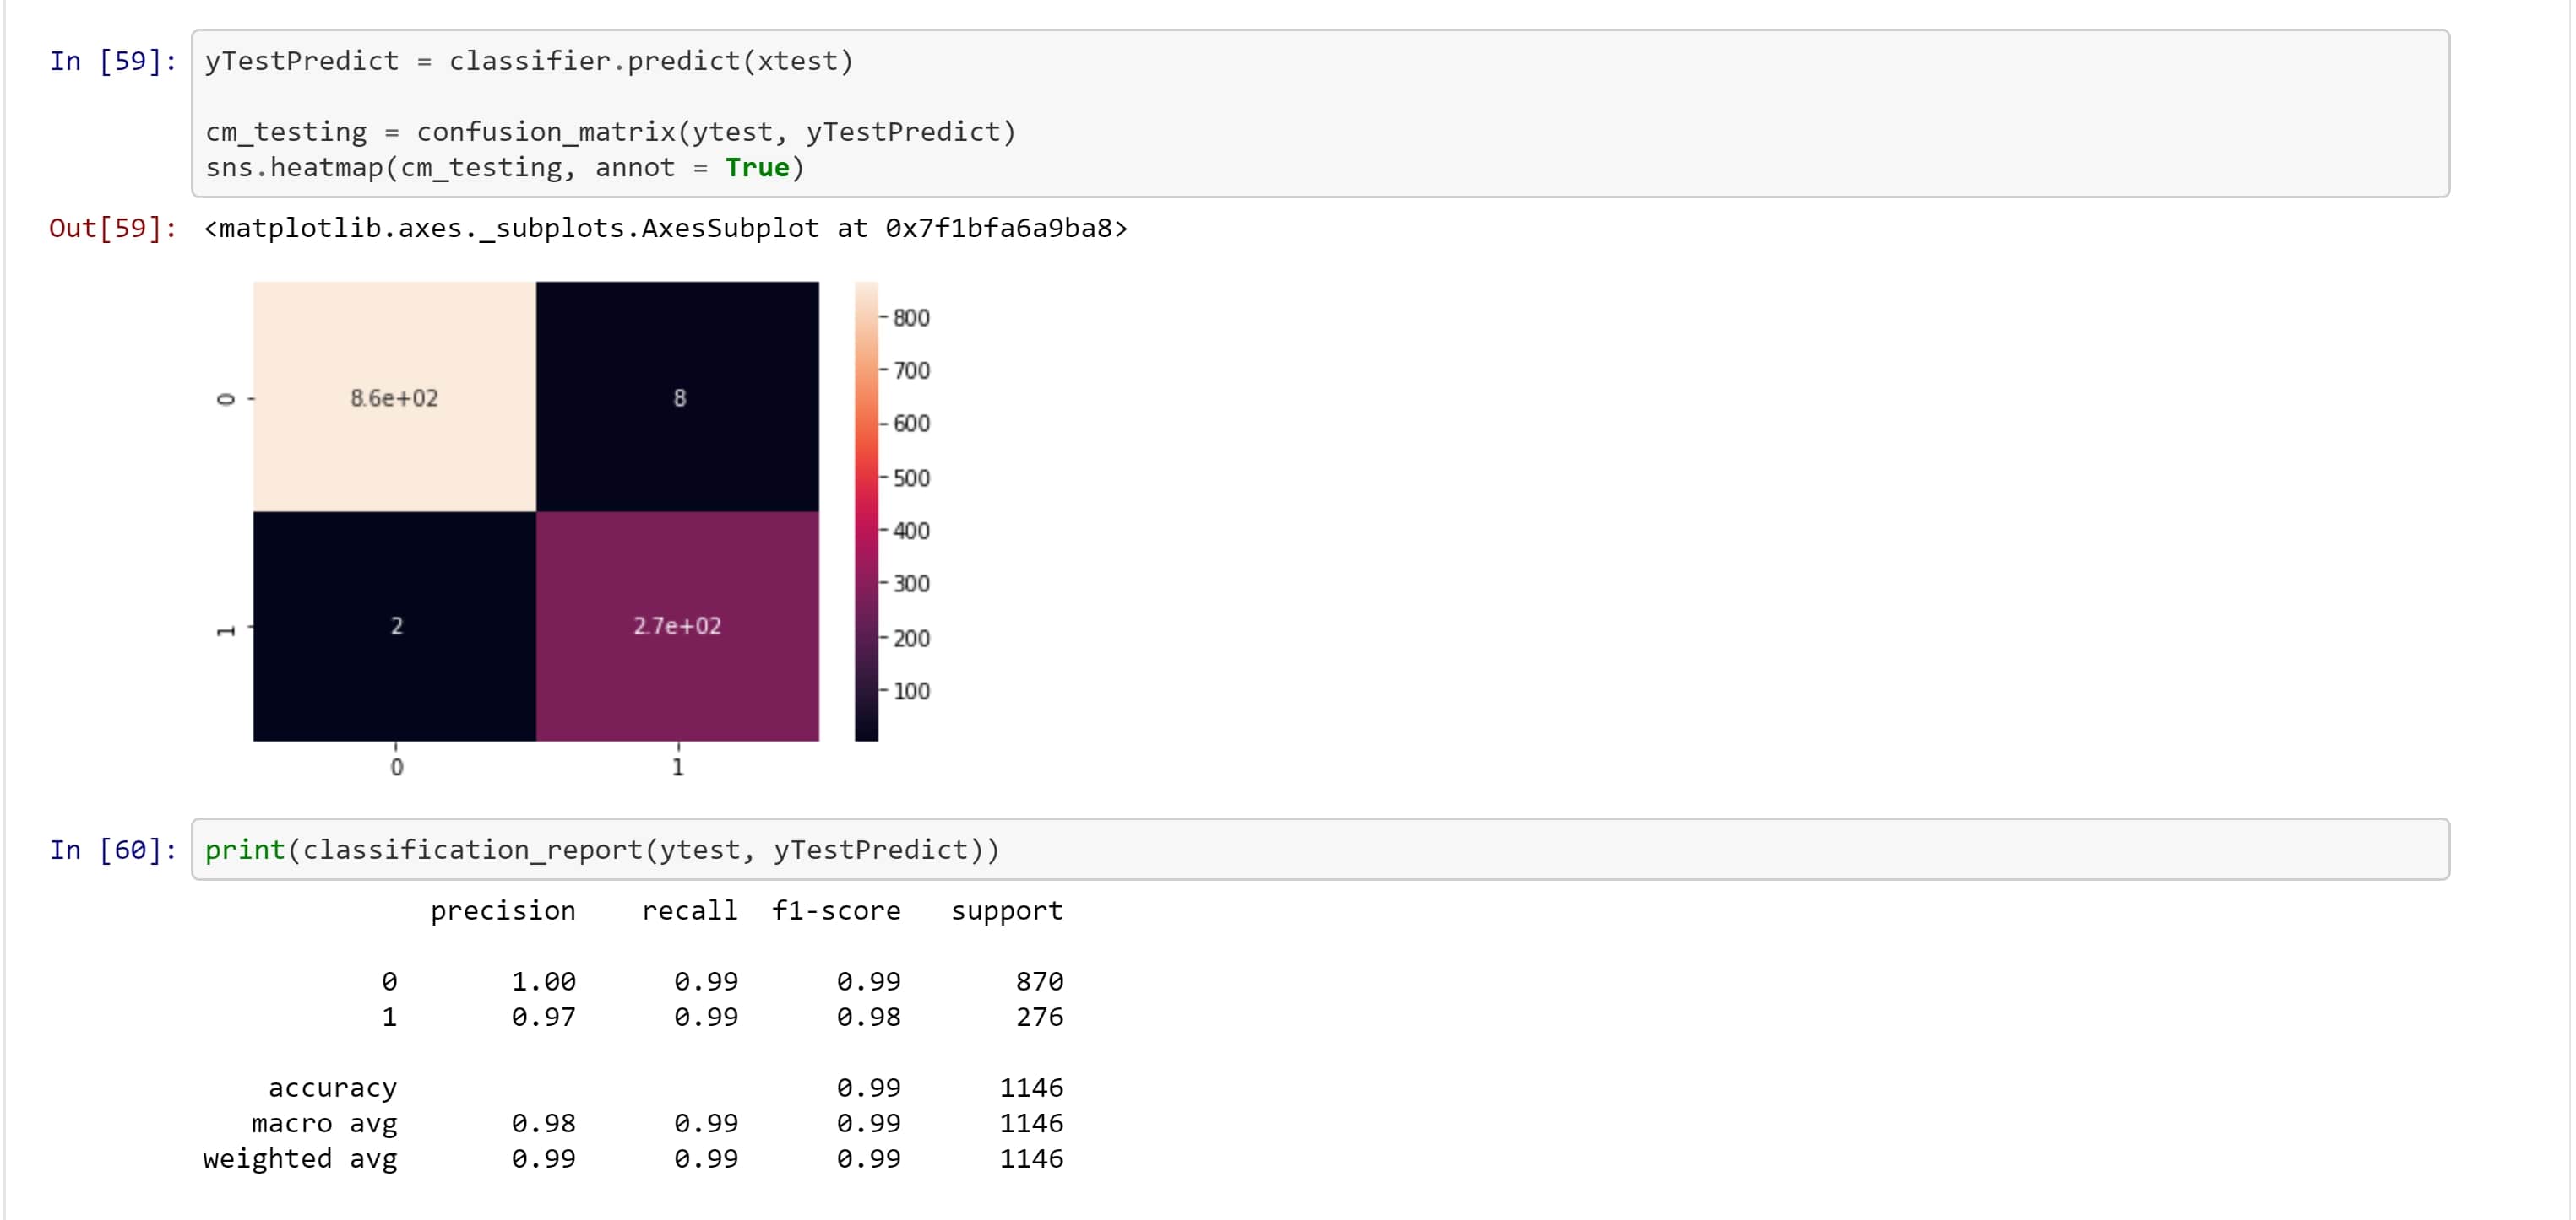
Task: Click the In [59] prompt label
Action: 113,61
